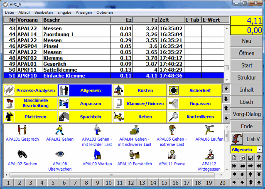Click the Sicherheit category button

click(x=194, y=90)
